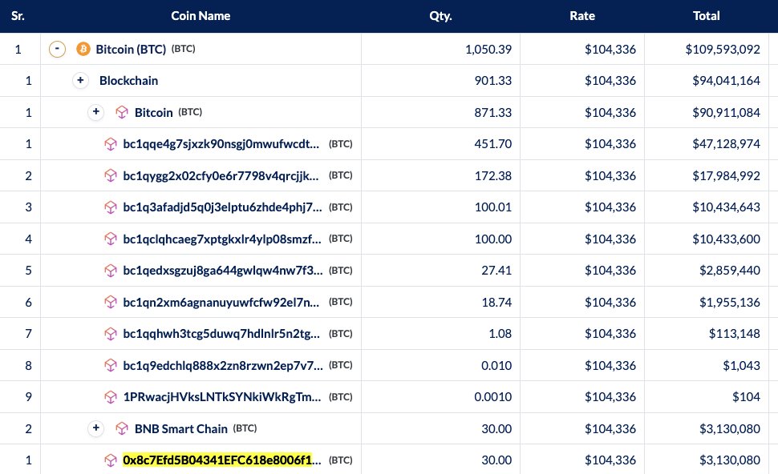This screenshot has height=474, width=778.
Task: Select the total $90,911,084
Action: pyautogui.click(x=726, y=112)
